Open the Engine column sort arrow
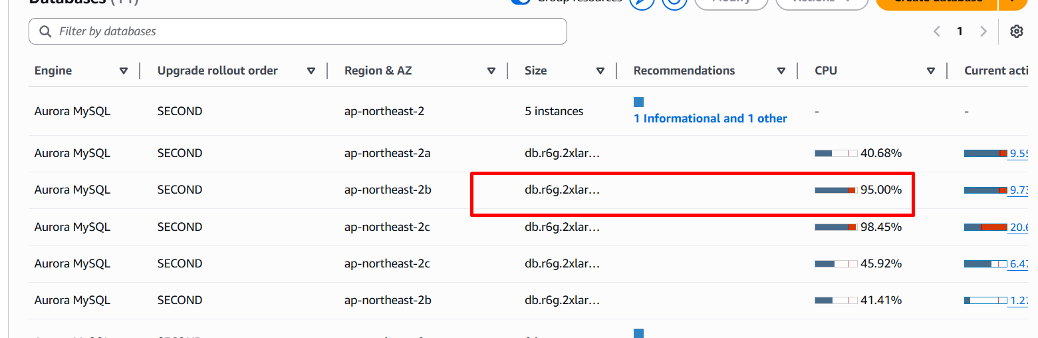Viewport: 1038px width, 338px height. tap(124, 71)
